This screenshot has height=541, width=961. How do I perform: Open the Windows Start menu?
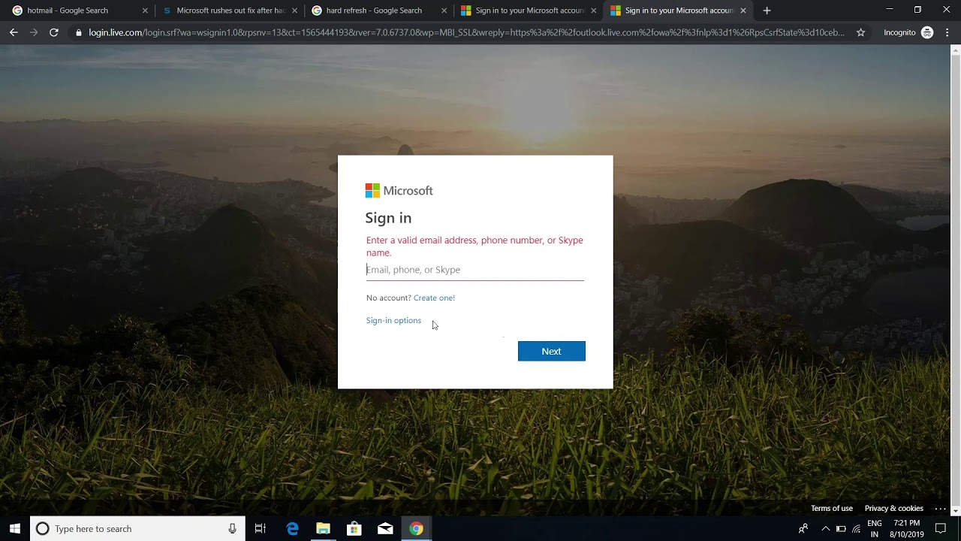click(x=15, y=528)
